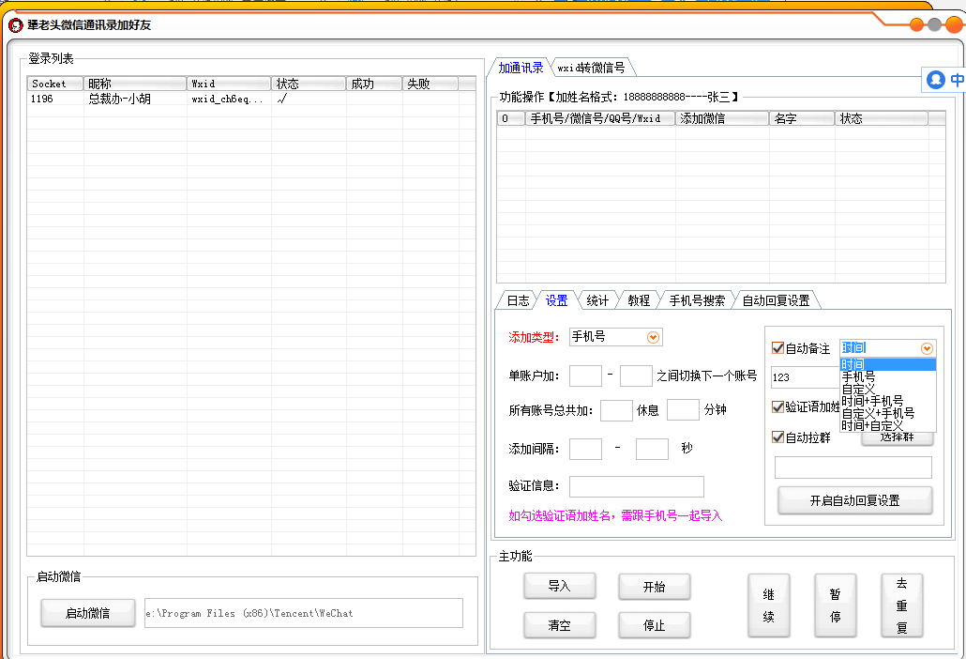Collapse the 自动备注 format dropdown arrow
966x659 pixels.
tap(927, 348)
